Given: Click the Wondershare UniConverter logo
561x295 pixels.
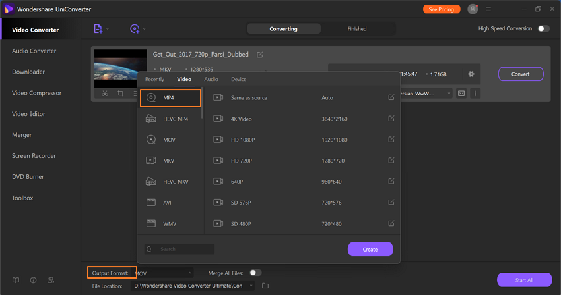Looking at the screenshot, I should click(x=9, y=9).
